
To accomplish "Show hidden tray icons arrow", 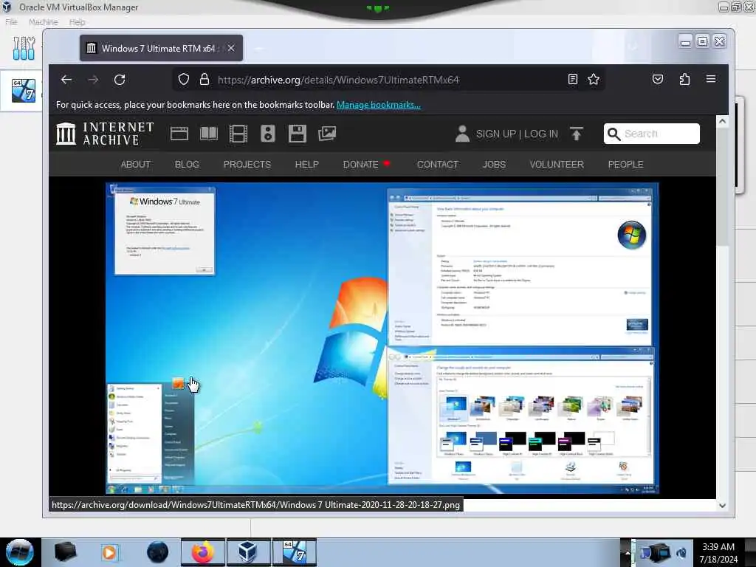I will pyautogui.click(x=628, y=552).
